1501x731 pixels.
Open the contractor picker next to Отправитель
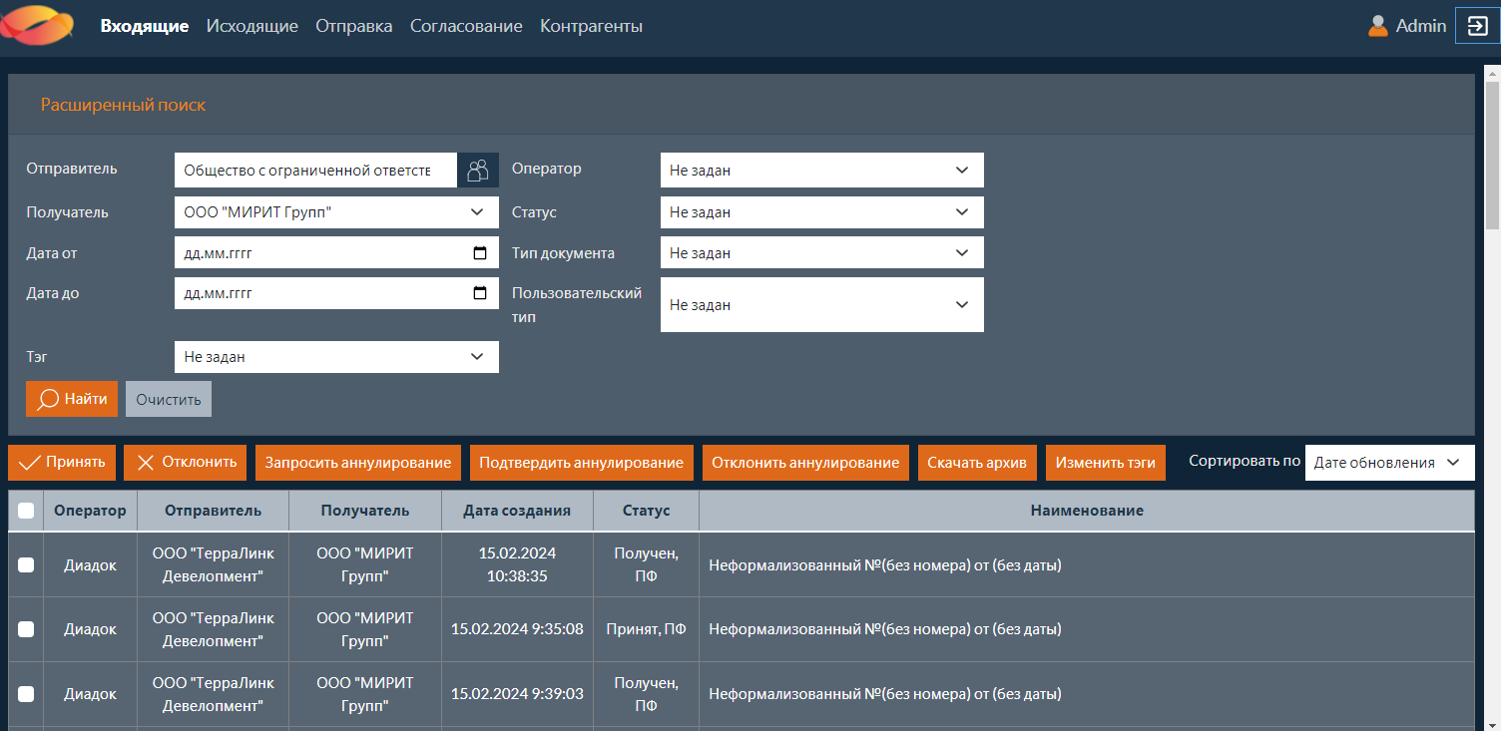pos(478,170)
